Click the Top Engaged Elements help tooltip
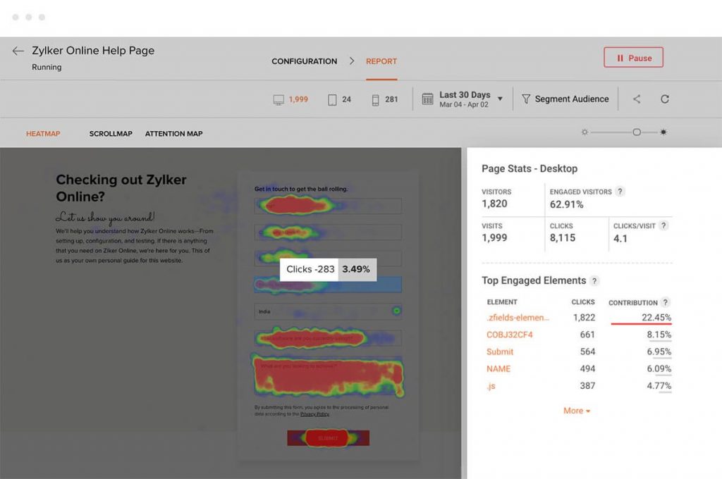The height and width of the screenshot is (479, 722). 594,280
